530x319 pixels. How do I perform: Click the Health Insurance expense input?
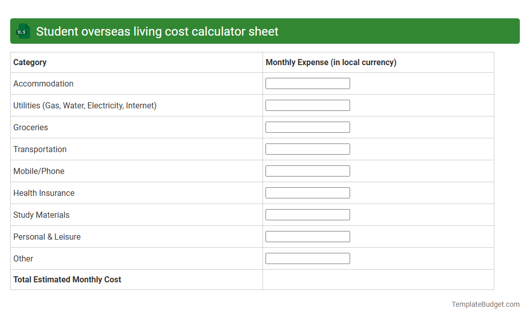point(307,192)
